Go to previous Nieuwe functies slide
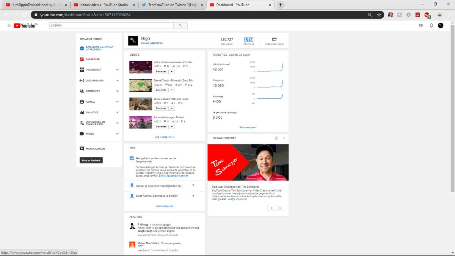Viewport: 455px width, 256px height. click(x=272, y=208)
